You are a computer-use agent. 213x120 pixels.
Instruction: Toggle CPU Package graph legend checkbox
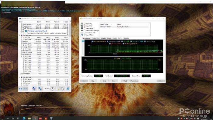pyautogui.click(x=123, y=44)
